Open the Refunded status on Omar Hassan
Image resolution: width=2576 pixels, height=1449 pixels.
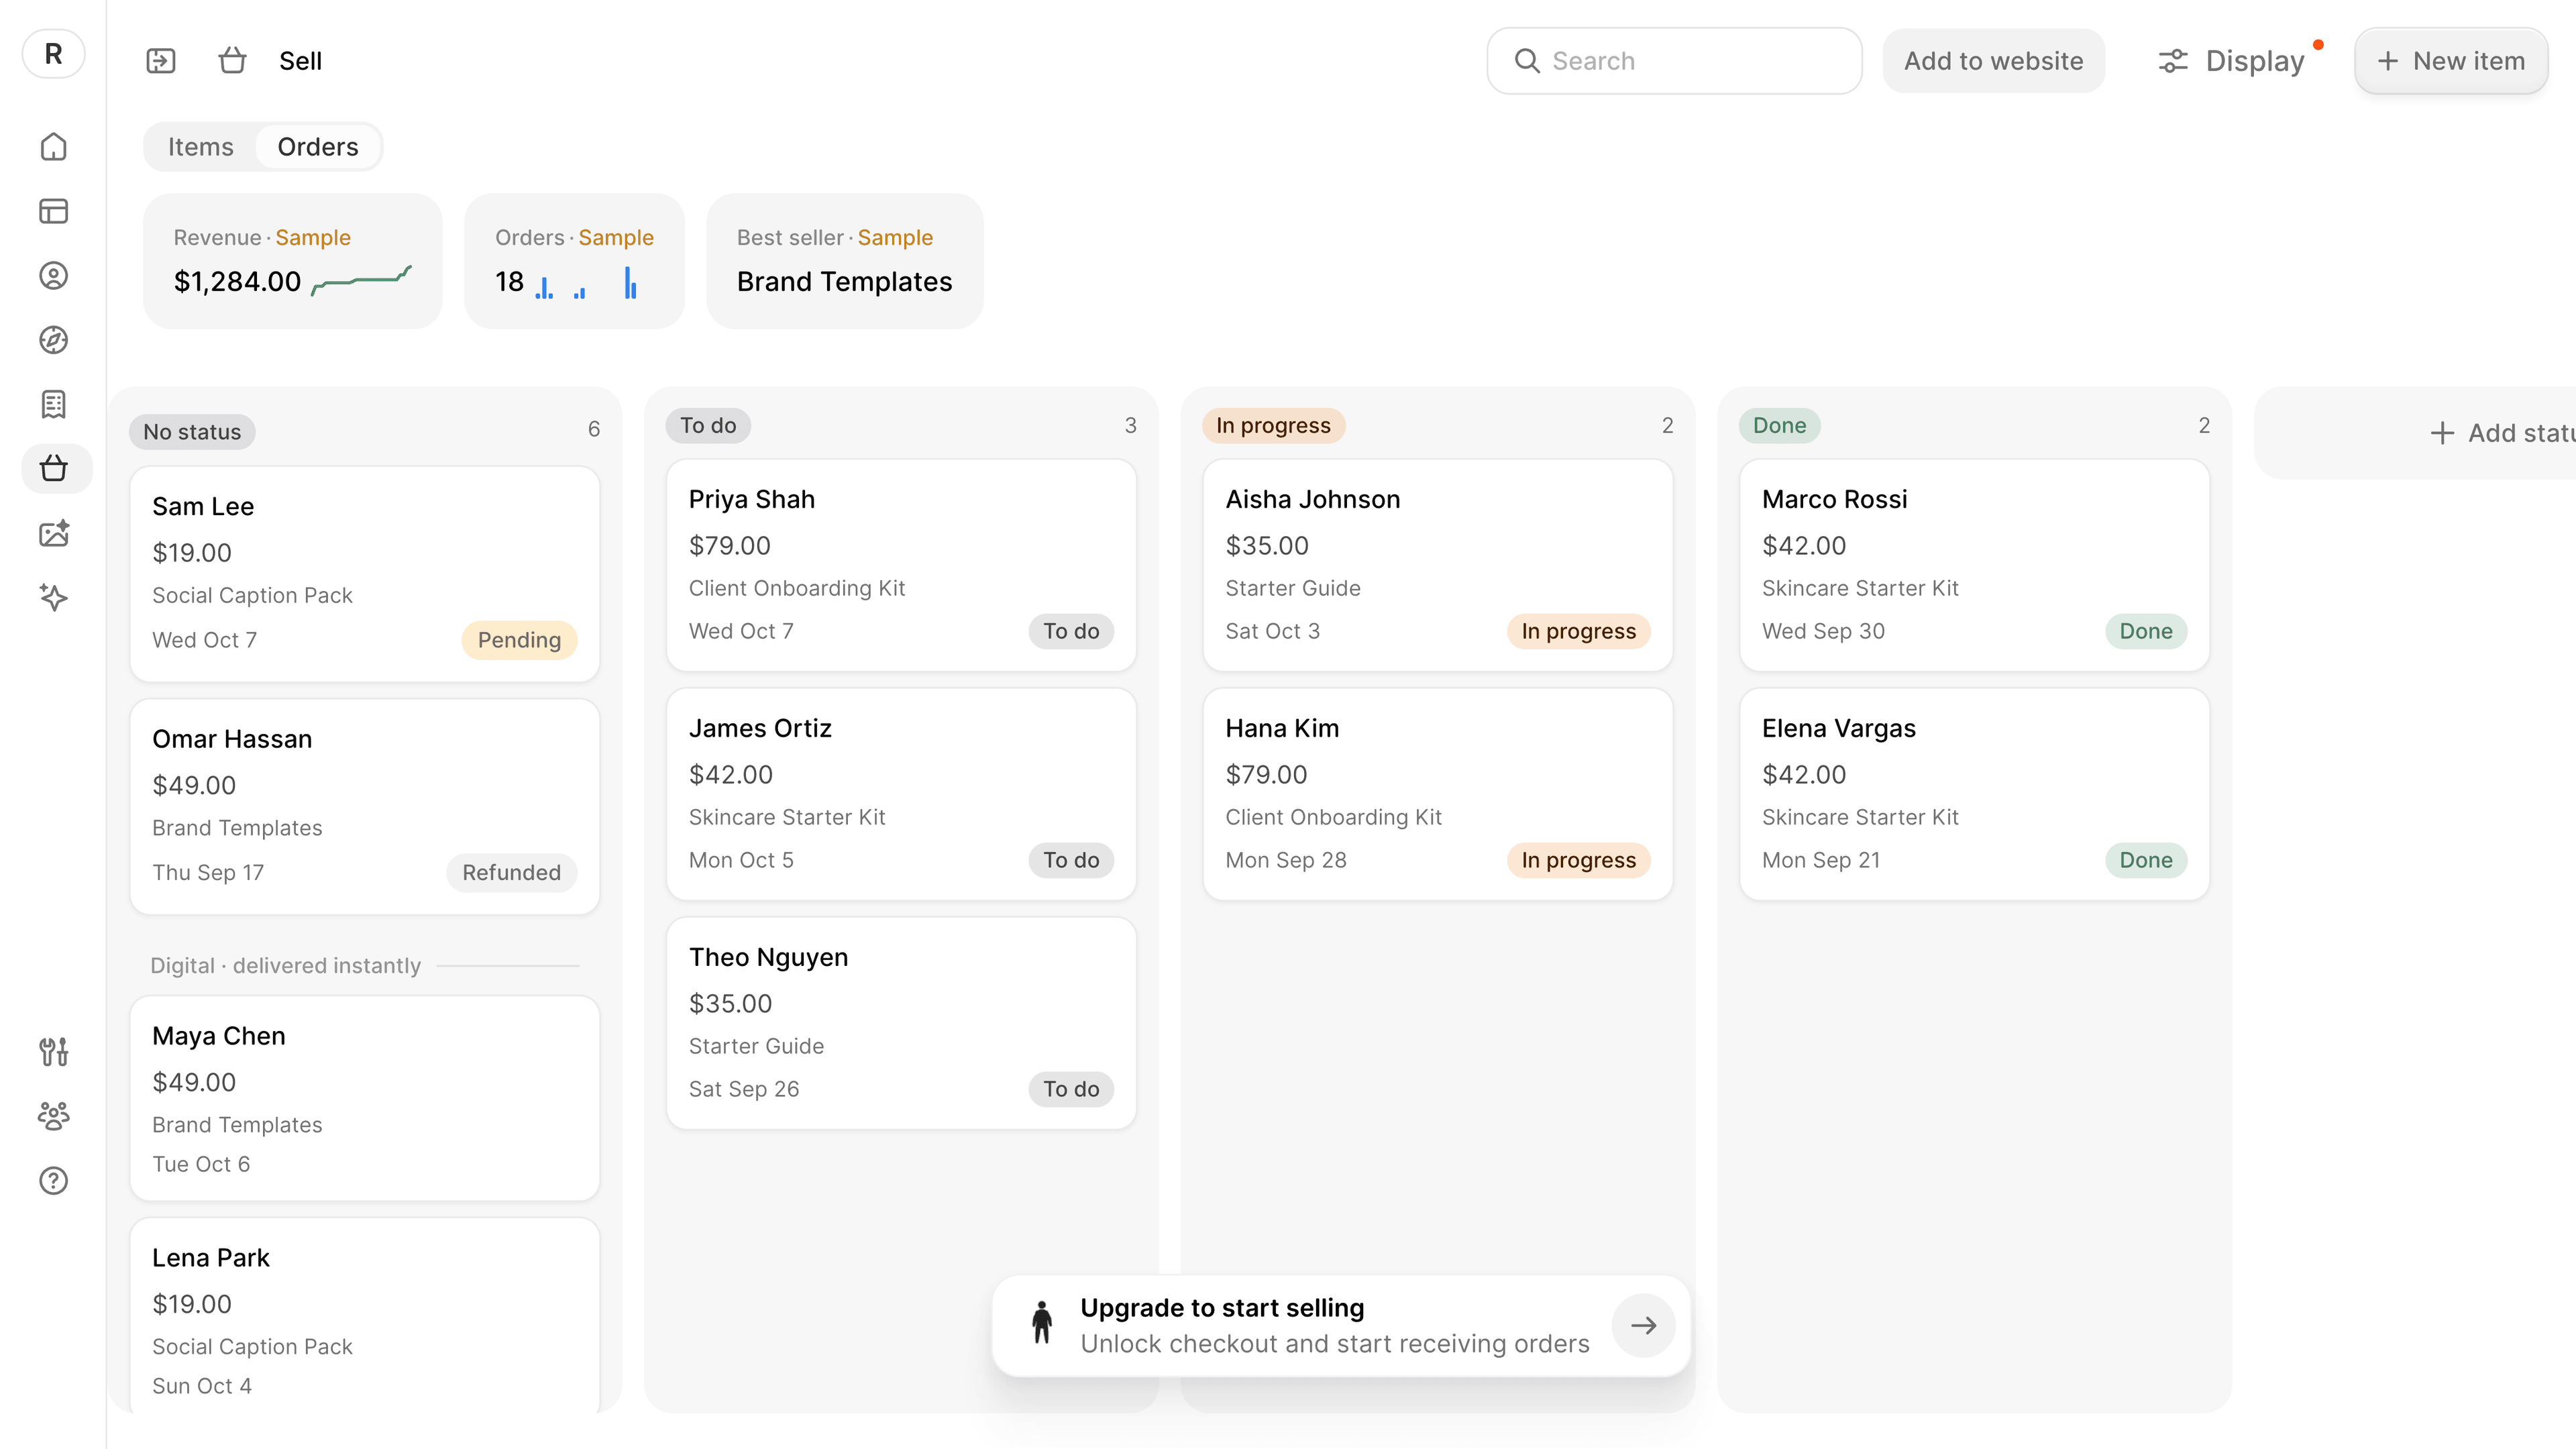(x=511, y=873)
